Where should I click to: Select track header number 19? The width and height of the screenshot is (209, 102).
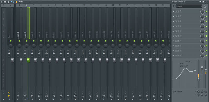click(149, 5)
